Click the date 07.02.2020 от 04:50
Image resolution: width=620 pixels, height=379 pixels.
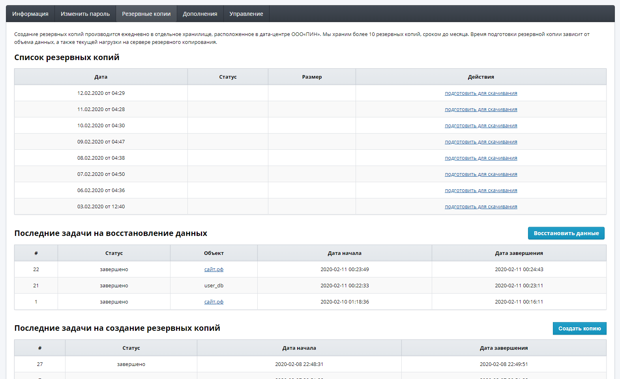pos(101,174)
